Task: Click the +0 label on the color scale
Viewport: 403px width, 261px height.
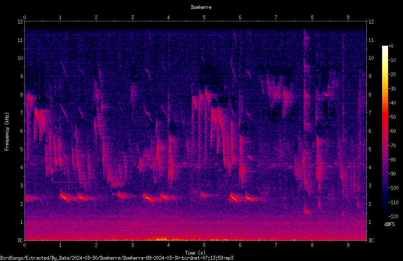Action: coord(391,46)
